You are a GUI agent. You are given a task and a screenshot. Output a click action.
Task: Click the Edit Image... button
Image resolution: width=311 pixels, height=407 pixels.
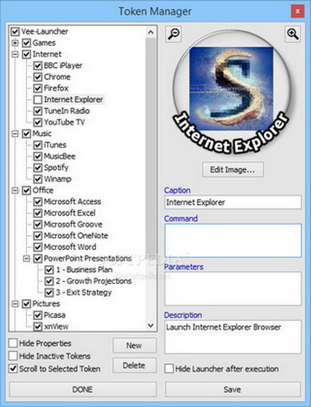click(233, 170)
